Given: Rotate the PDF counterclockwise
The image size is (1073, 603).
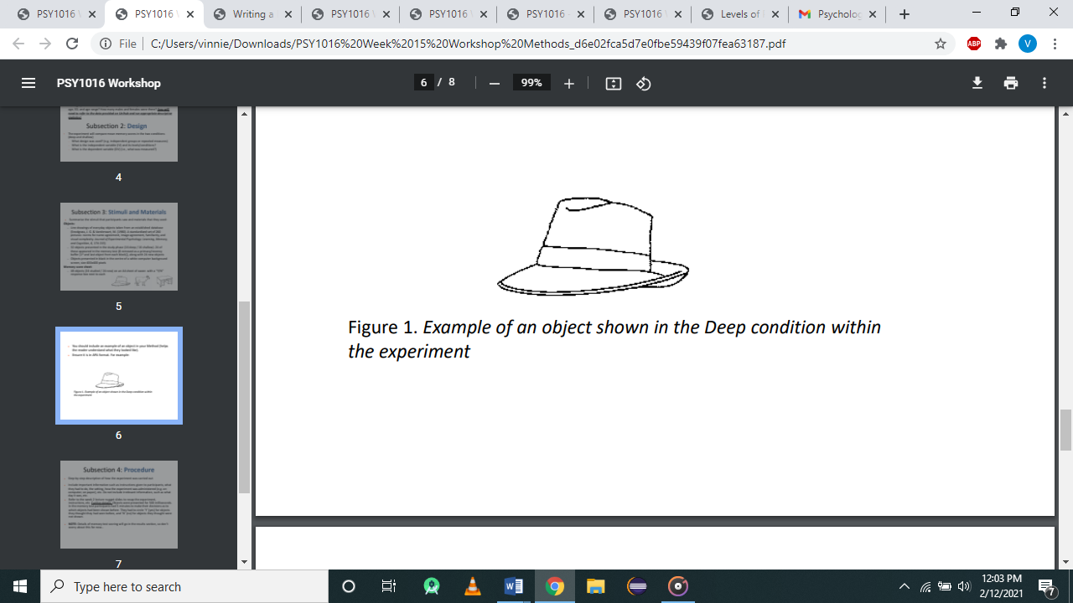Looking at the screenshot, I should (644, 83).
